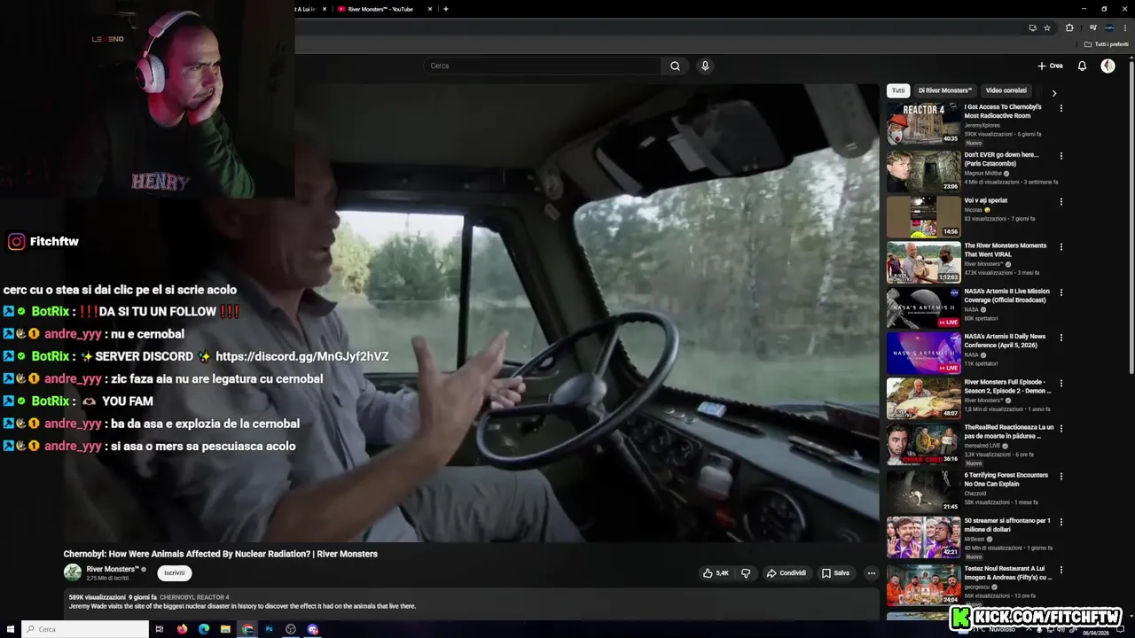Screen dimensions: 1135x638
Task: Open options for Artemis II Daily News Conference
Action: pos(1061,338)
